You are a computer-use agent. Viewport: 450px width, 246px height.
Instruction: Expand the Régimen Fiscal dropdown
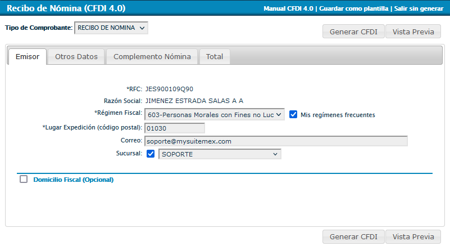214,114
